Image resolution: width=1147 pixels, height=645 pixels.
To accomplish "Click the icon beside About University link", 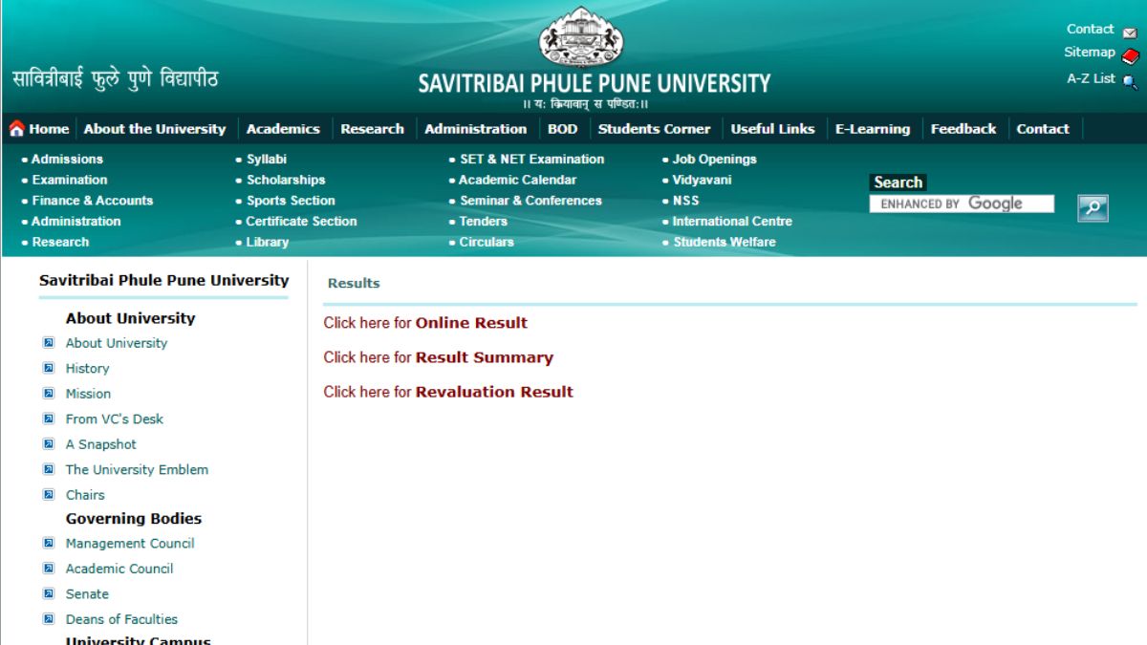I will click(x=49, y=343).
